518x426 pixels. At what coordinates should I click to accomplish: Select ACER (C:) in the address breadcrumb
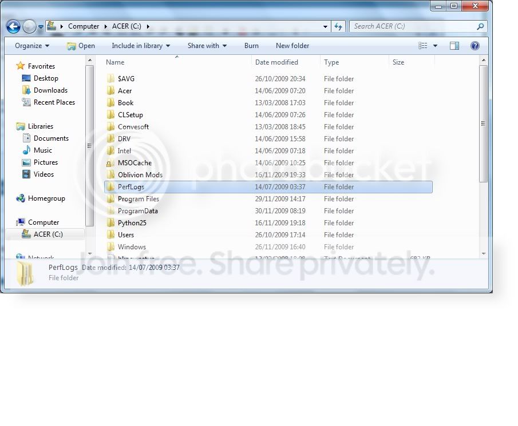click(126, 26)
